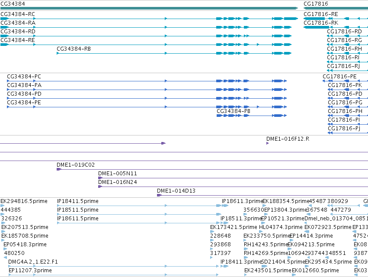Pick the IP18611.5prime EST label
Screen dimensions: 368x277
click(x=78, y=219)
